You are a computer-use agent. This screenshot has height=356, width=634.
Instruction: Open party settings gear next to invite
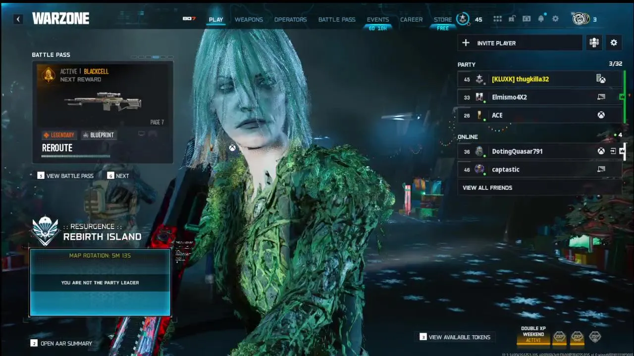click(x=614, y=43)
